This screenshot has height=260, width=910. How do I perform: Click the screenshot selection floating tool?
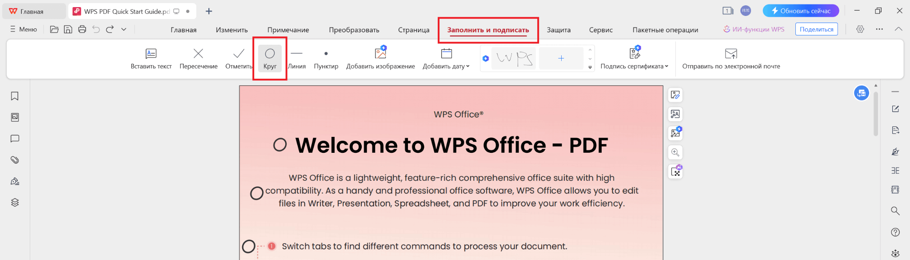[x=675, y=171]
